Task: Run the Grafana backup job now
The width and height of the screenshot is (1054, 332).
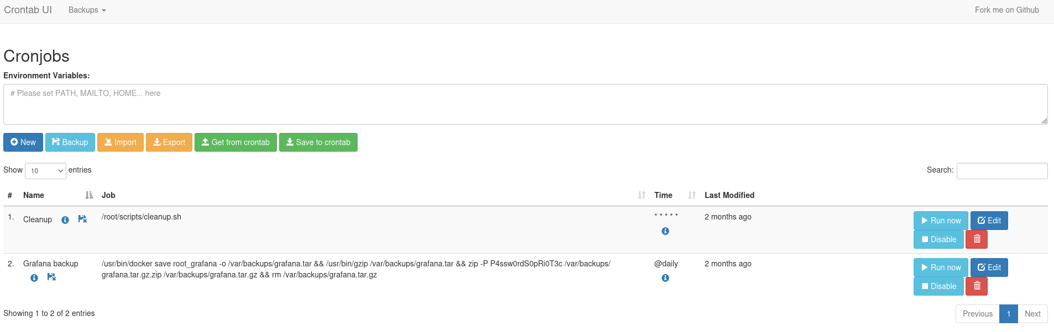Action: click(x=941, y=267)
